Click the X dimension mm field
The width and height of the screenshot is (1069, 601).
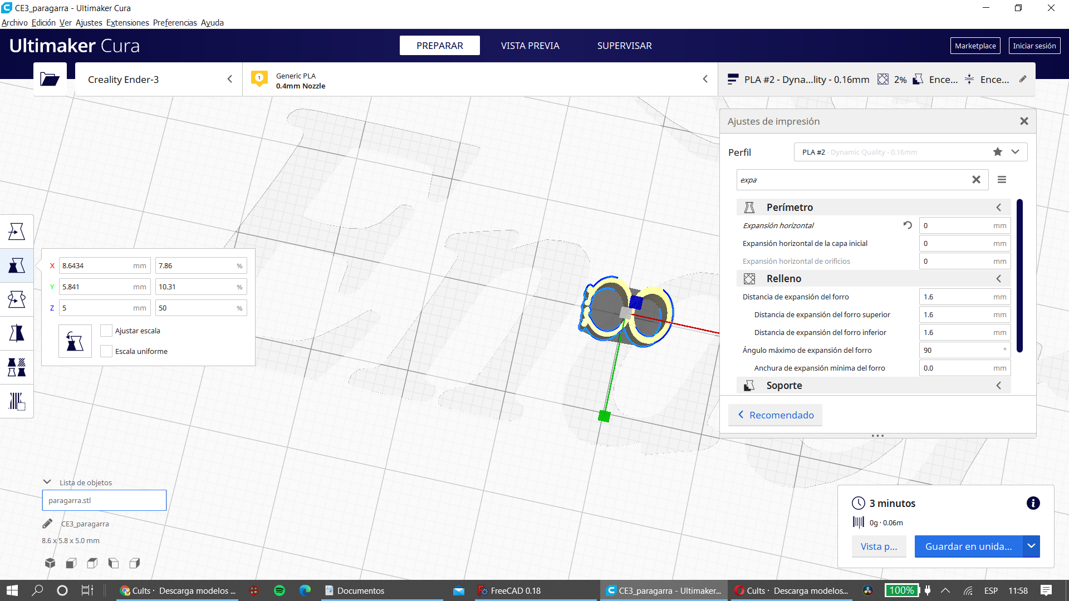click(x=104, y=266)
